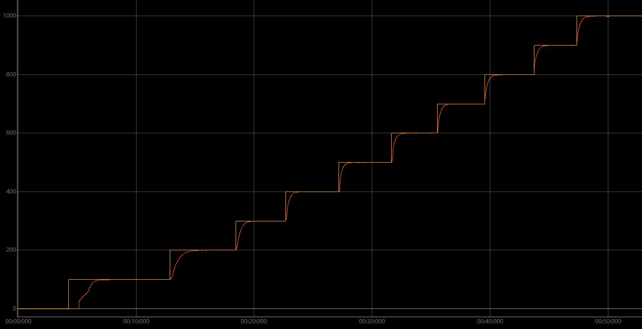Click the setpoint step edge from 0 to 100
This screenshot has width=642, height=329.
pyautogui.click(x=69, y=294)
